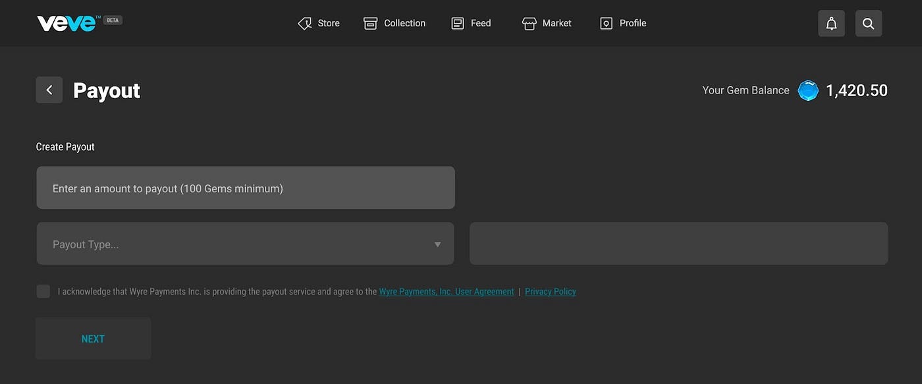Tick the Wyre Payments acknowledgment checkbox
The width and height of the screenshot is (922, 384).
43,291
